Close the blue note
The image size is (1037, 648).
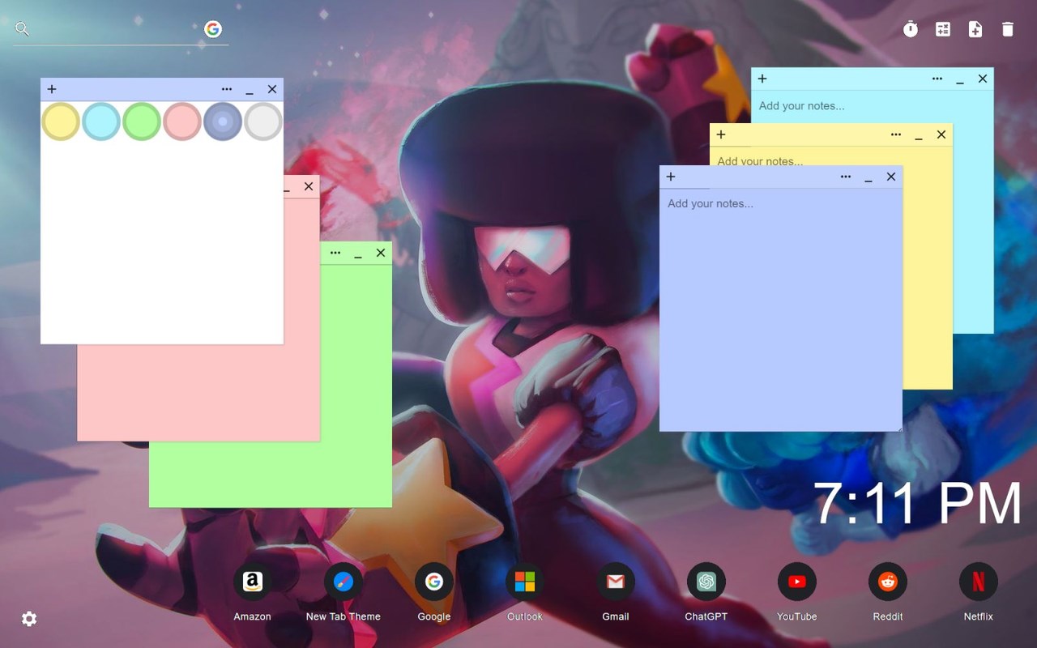pos(891,177)
